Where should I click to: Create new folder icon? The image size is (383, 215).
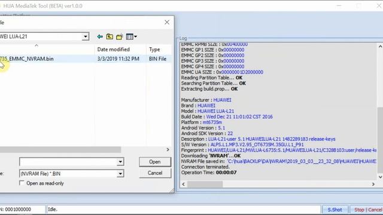point(120,37)
